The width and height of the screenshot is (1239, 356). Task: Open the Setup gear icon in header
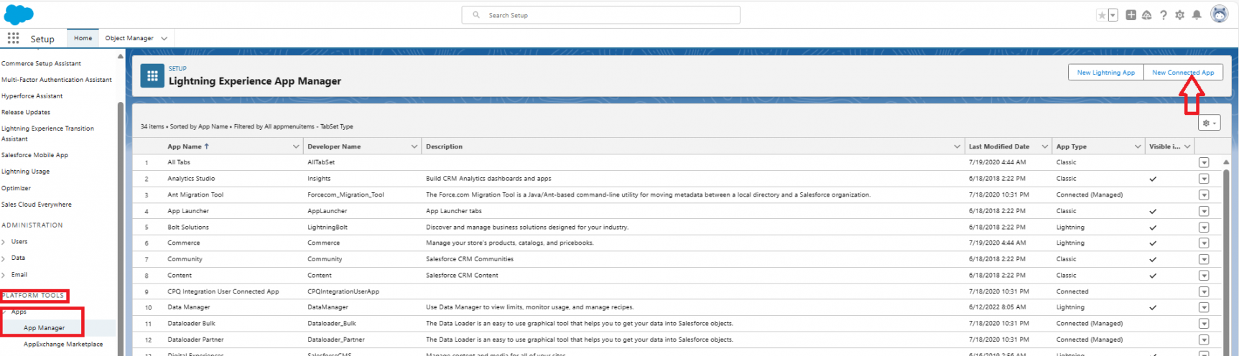[x=1179, y=15]
